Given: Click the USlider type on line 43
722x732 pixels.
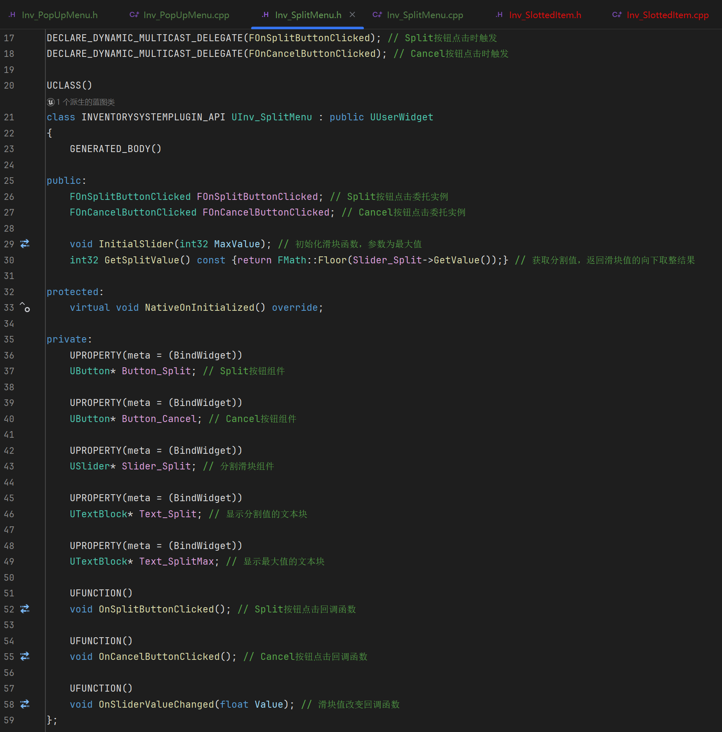Looking at the screenshot, I should click(90, 466).
